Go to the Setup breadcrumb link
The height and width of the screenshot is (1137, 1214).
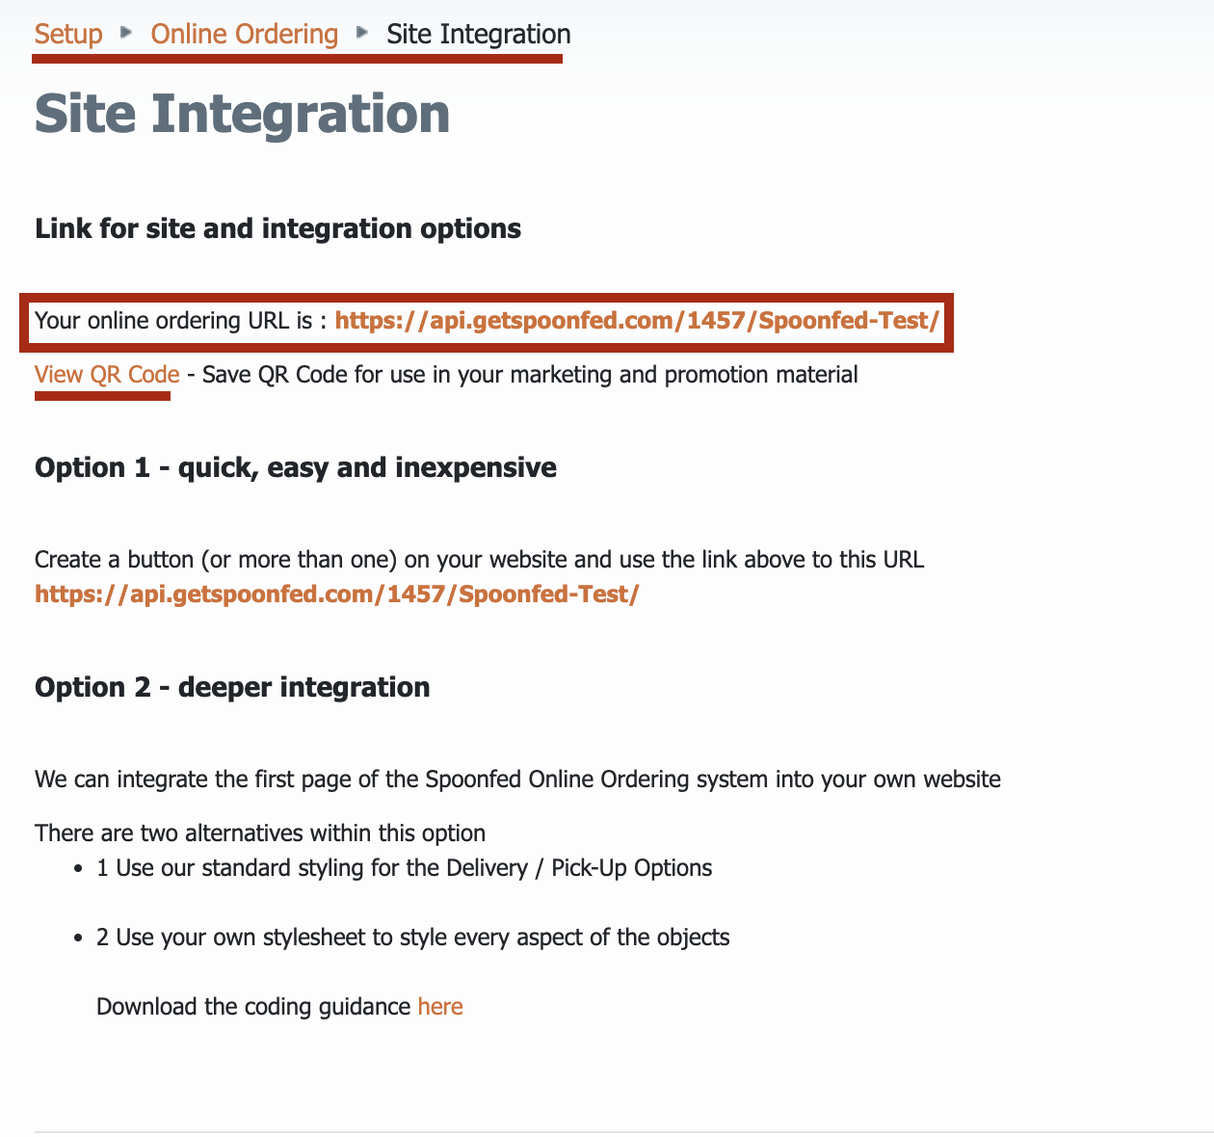pyautogui.click(x=68, y=35)
